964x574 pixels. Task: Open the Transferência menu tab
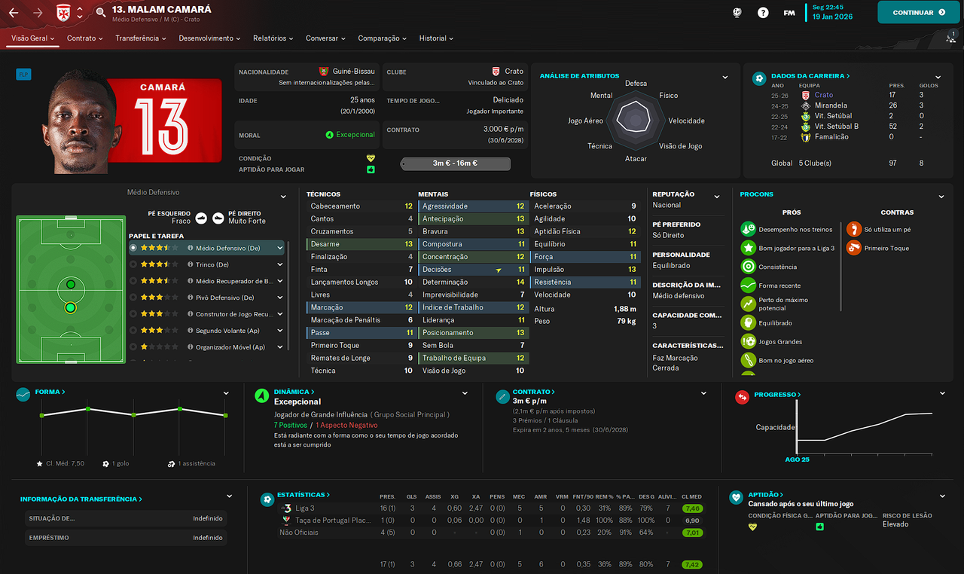141,38
